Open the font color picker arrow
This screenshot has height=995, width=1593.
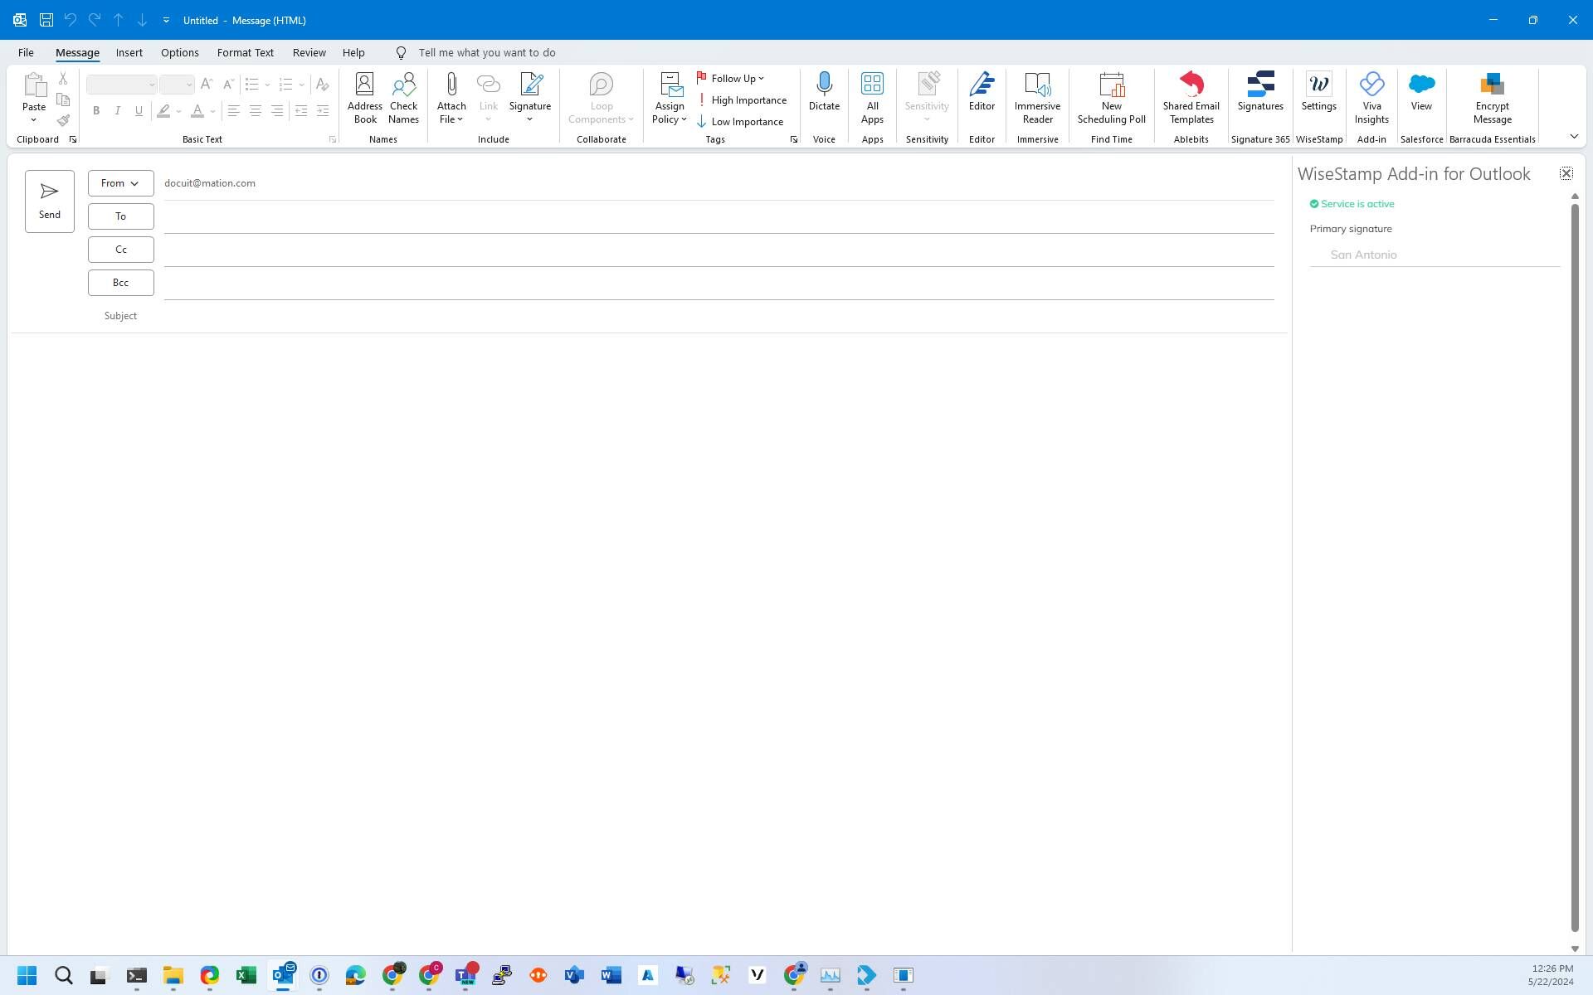213,111
